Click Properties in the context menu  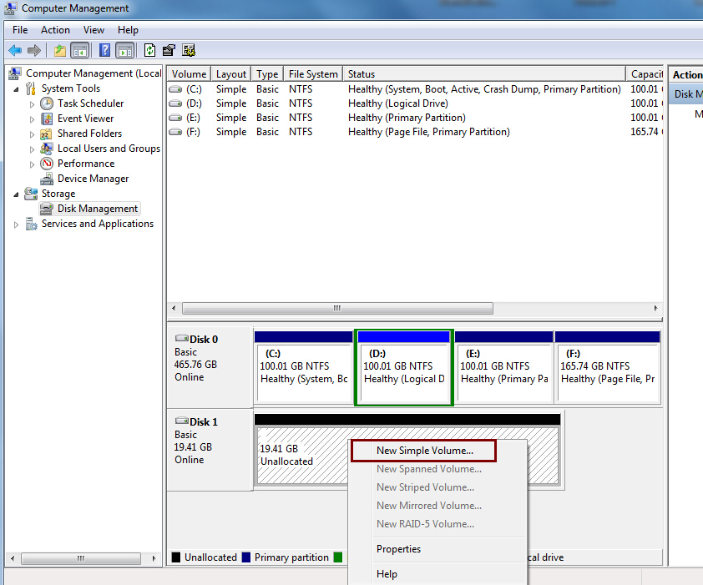398,549
